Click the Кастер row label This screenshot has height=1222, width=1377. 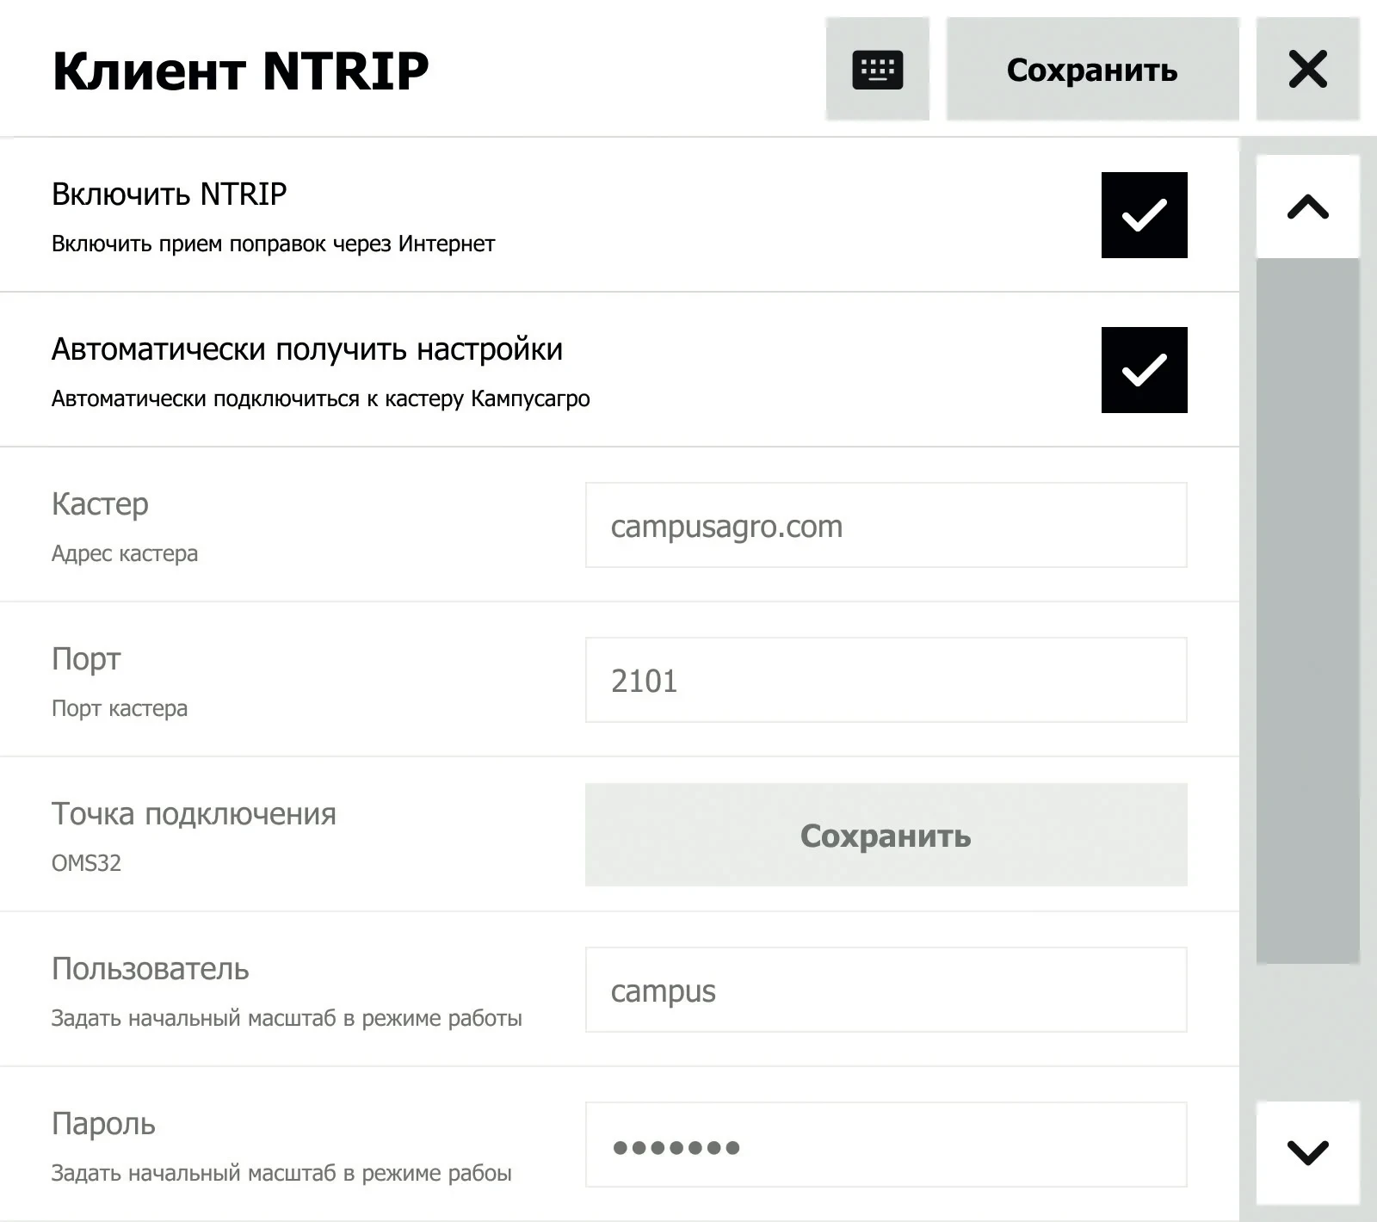pyautogui.click(x=100, y=504)
